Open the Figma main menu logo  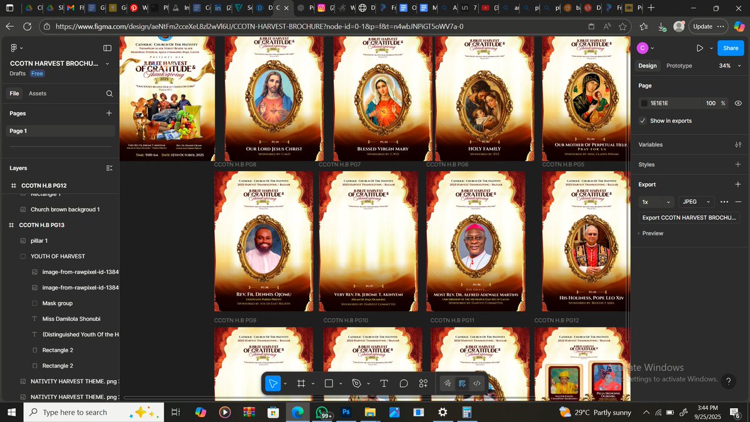pyautogui.click(x=14, y=48)
